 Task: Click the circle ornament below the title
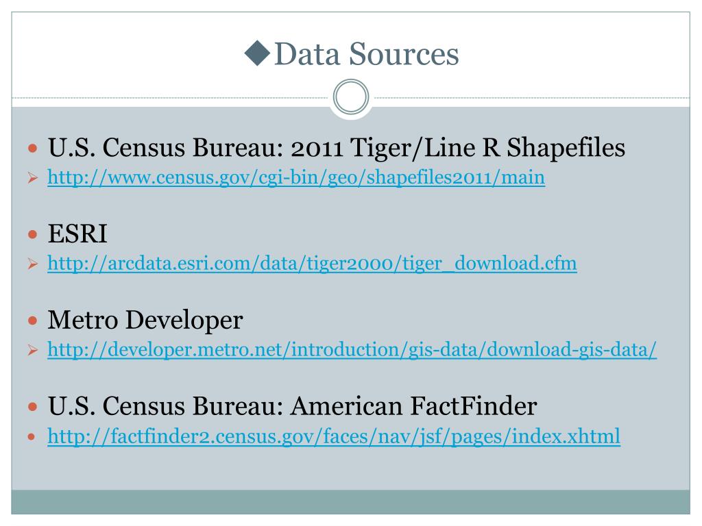[x=351, y=97]
